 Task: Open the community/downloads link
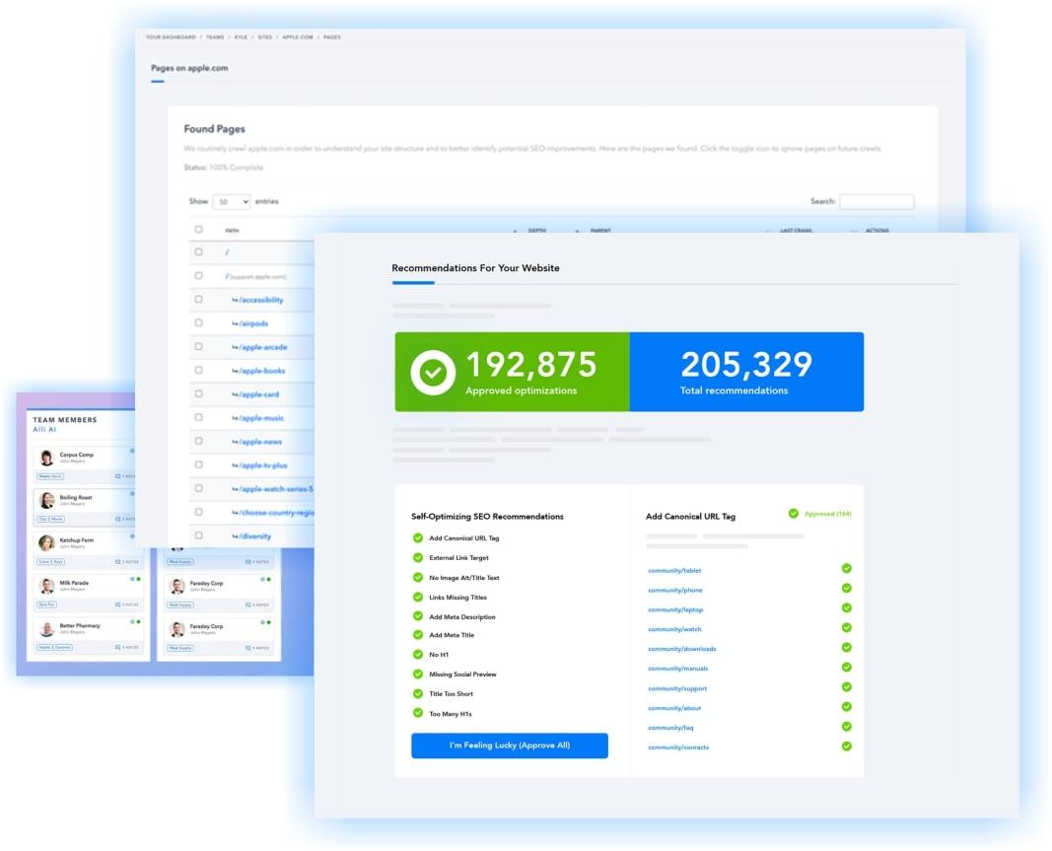click(x=681, y=649)
